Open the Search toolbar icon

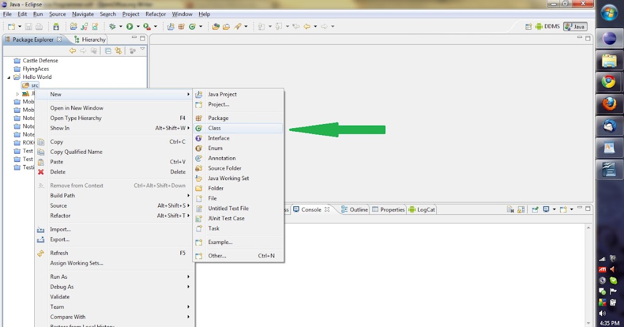pos(238,26)
